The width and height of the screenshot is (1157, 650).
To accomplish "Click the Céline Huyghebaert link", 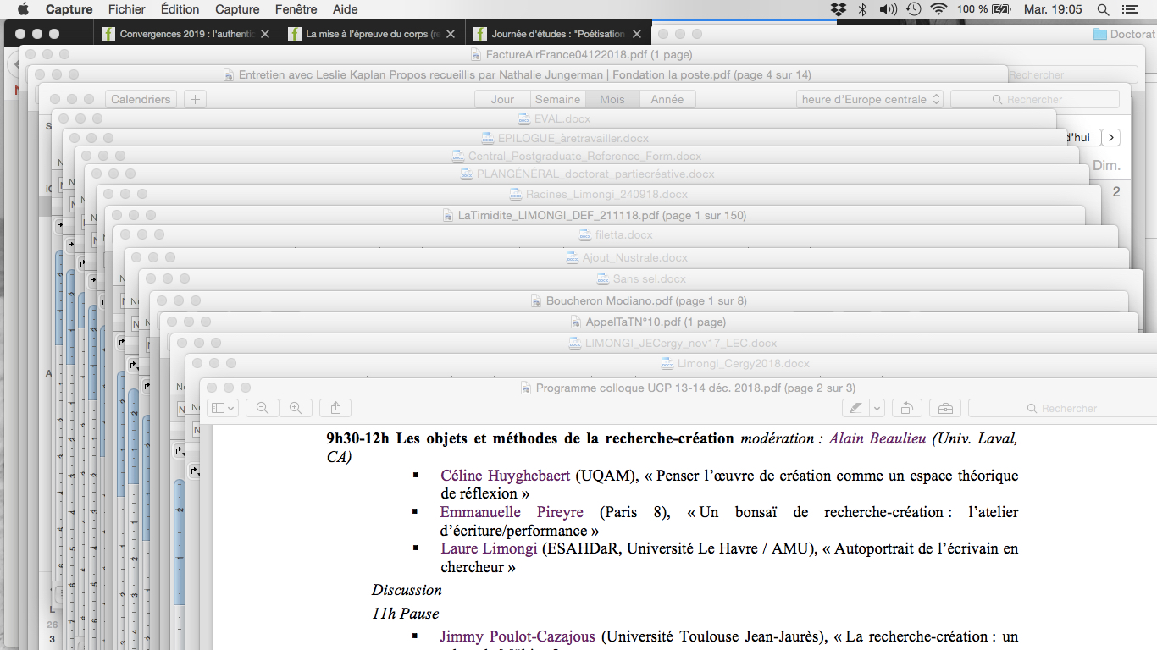I will 506,476.
